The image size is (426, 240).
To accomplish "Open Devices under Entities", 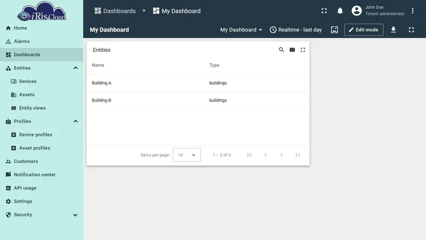I will [42, 82].
